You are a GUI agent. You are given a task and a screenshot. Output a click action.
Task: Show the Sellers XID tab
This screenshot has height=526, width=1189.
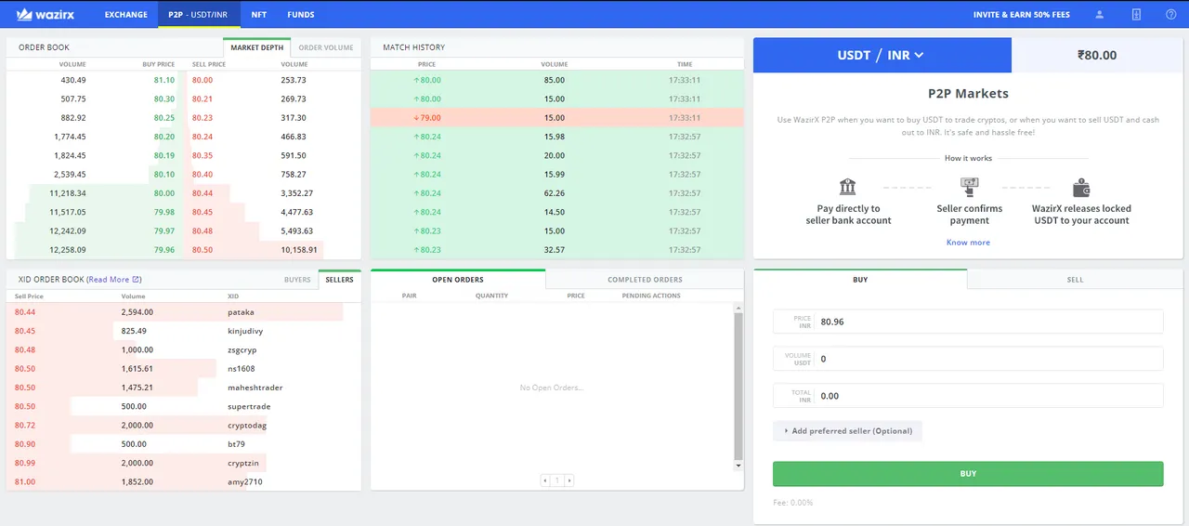coord(339,279)
